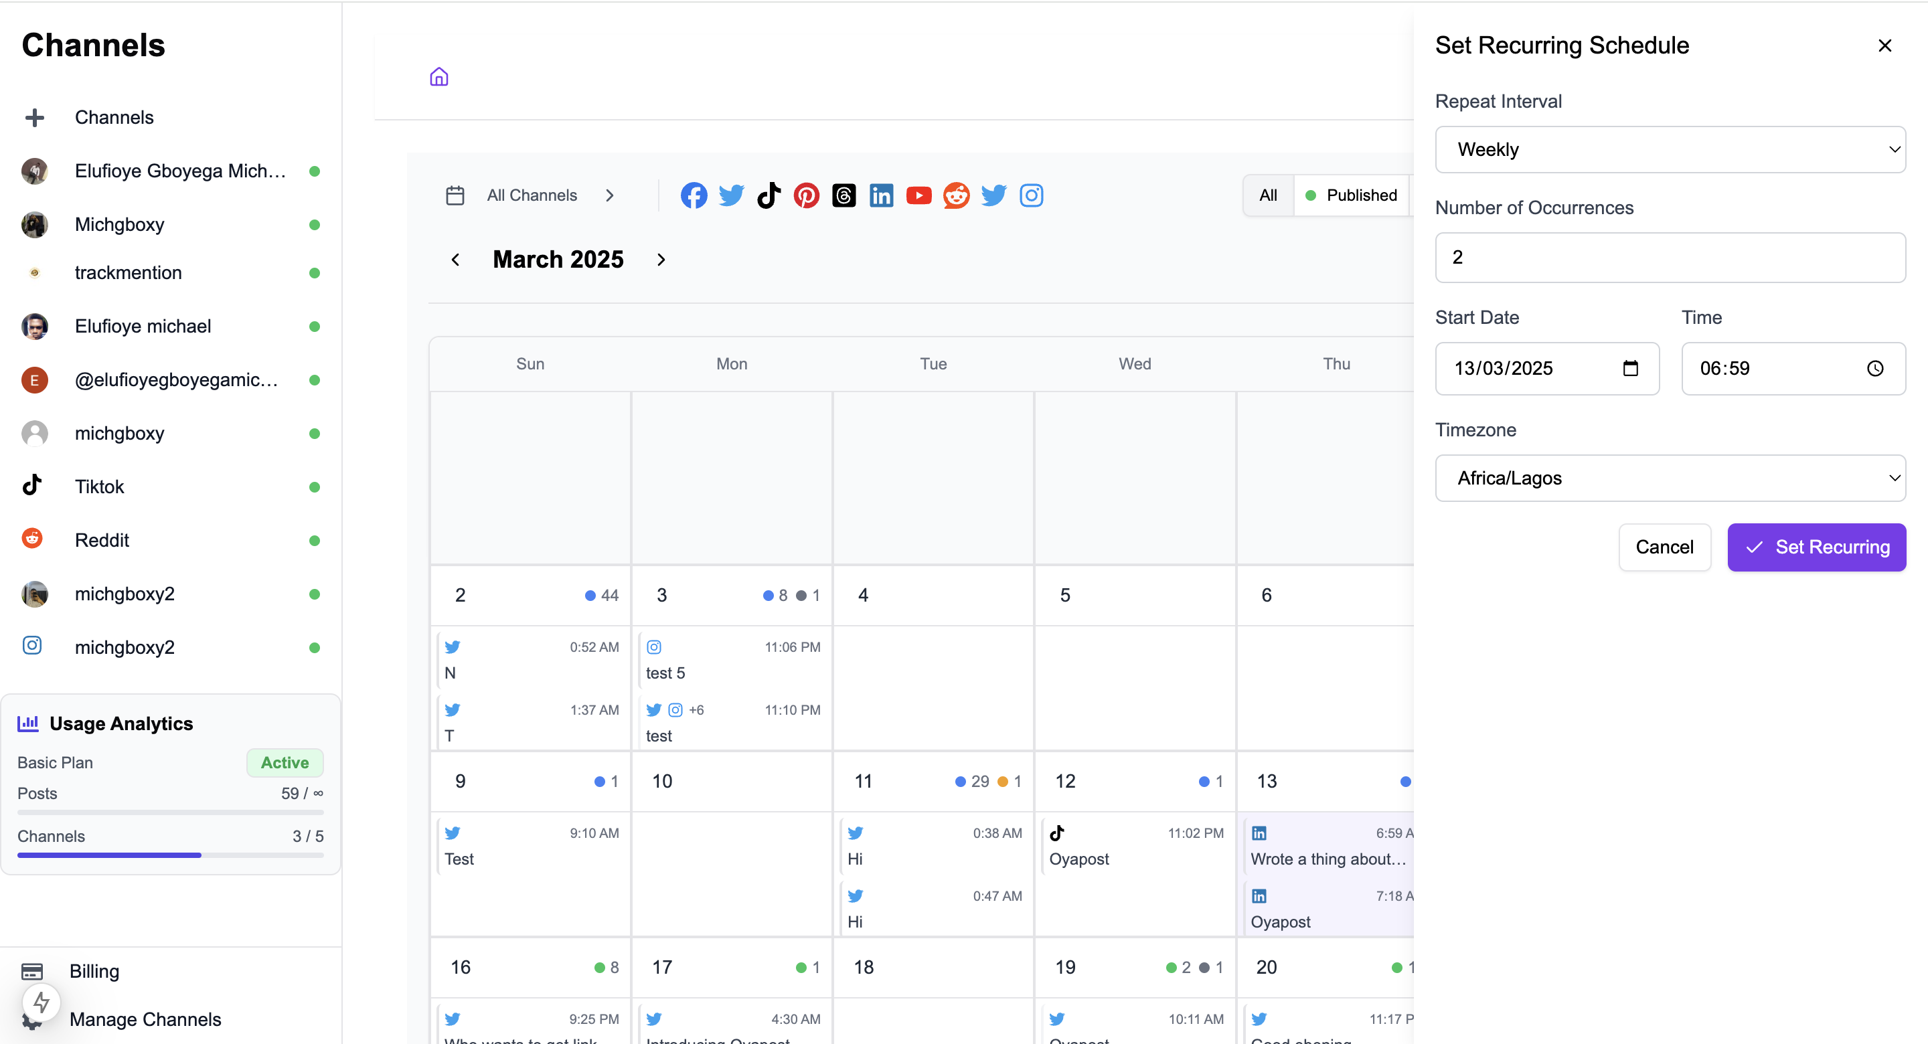Filter by the Twitter icon next to Instagram
Viewport: 1928px width, 1044px height.
pos(993,195)
